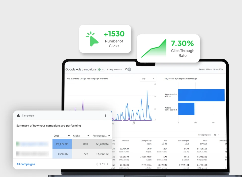Click the 1 / 1 page indicator

pyautogui.click(x=102, y=164)
